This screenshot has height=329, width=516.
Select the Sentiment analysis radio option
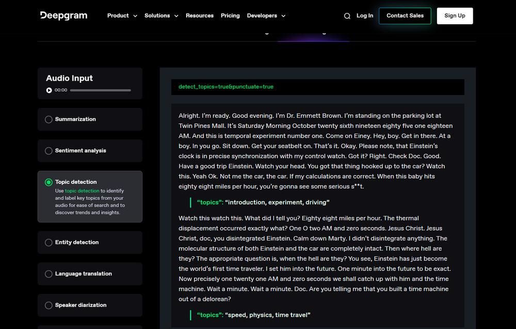[x=49, y=151]
